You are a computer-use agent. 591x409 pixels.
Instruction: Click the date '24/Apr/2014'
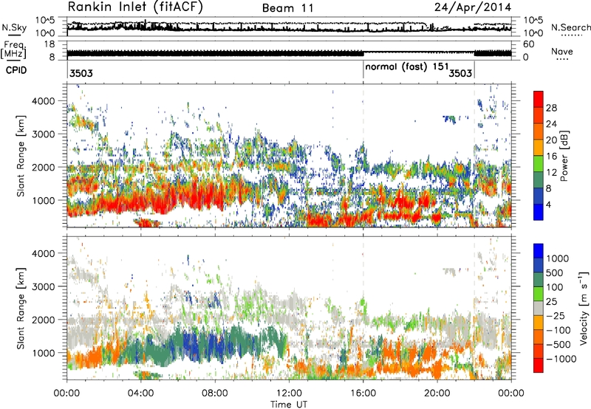(473, 7)
